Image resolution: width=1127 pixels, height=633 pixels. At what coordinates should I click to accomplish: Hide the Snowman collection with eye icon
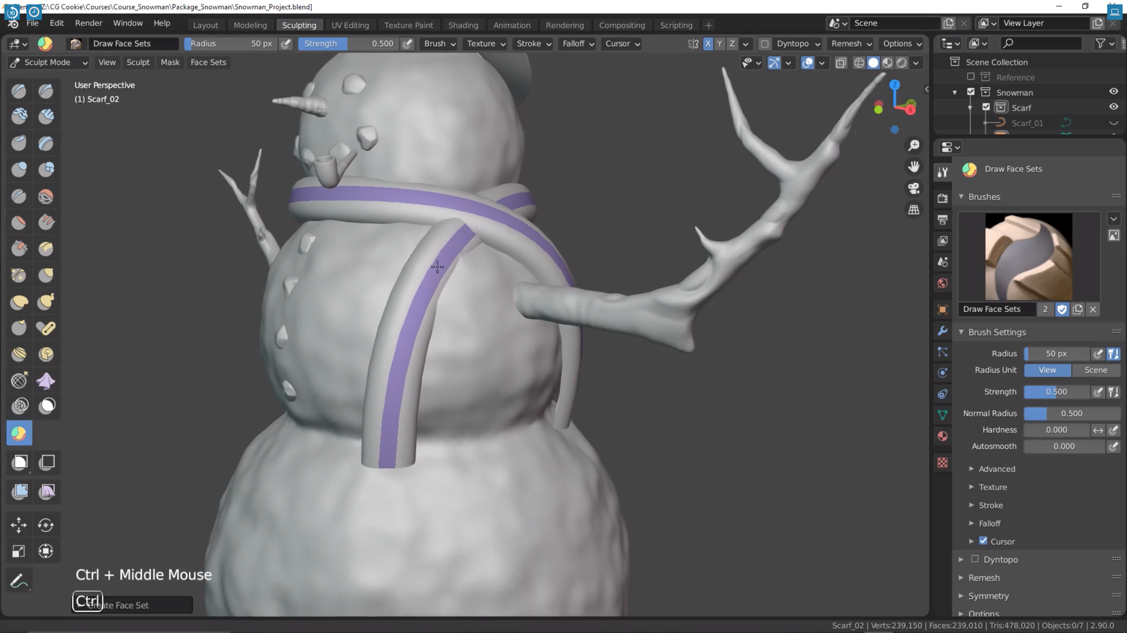pos(1113,91)
